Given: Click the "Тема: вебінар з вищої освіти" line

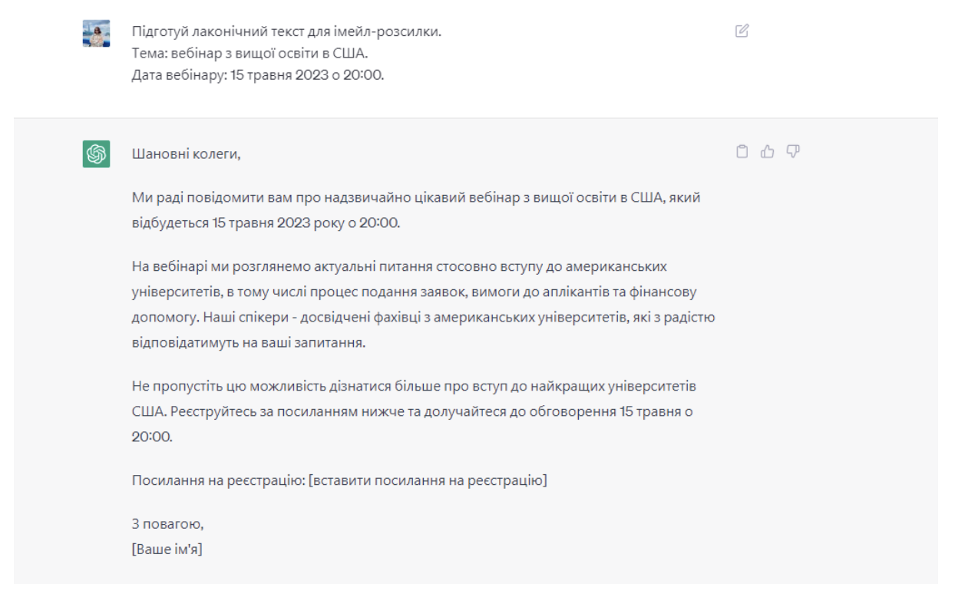Looking at the screenshot, I should tap(255, 54).
